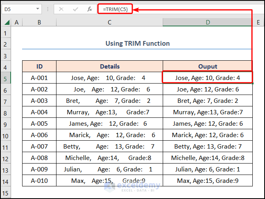Click cell D5 with Jose output
The height and width of the screenshot is (199, 265).
208,78
